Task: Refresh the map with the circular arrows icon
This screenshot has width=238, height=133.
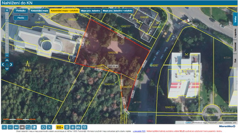Action: (44, 127)
